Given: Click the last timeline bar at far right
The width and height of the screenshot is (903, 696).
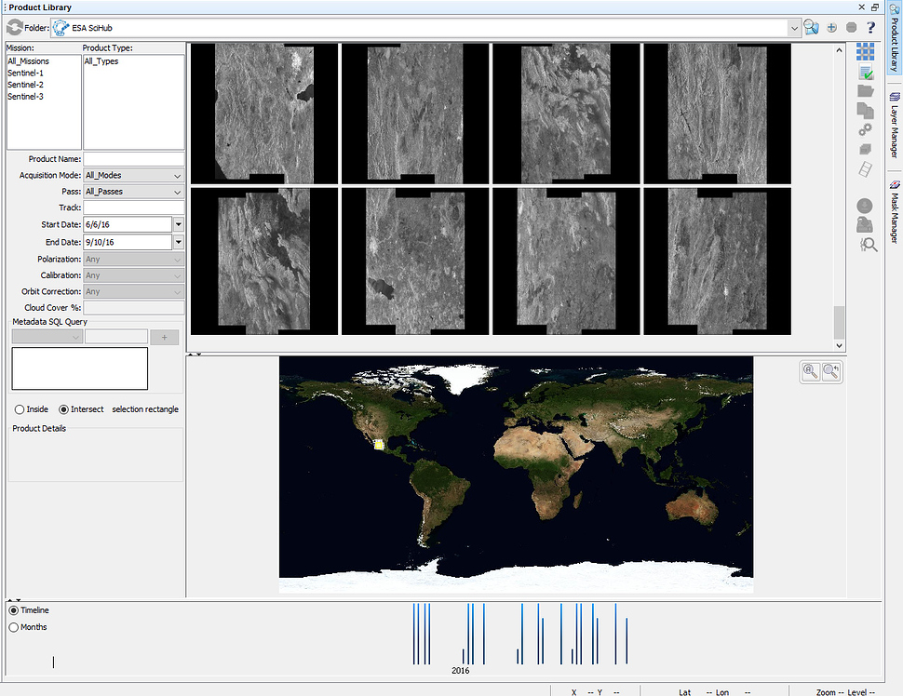Looking at the screenshot, I should (x=627, y=641).
